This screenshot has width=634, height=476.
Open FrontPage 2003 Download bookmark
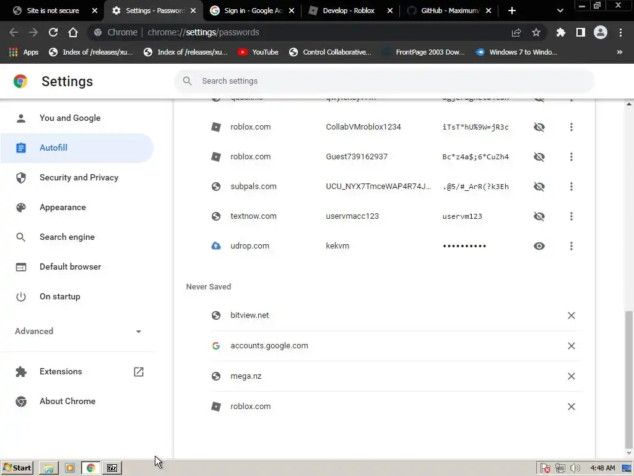423,52
